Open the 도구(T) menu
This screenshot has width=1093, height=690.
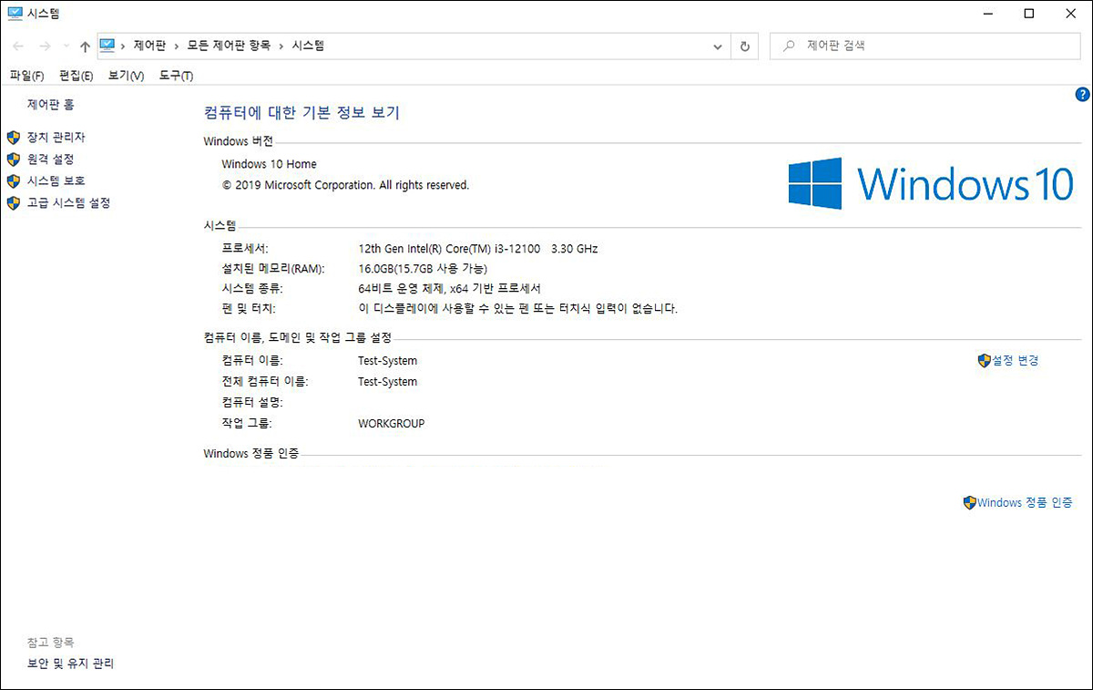pyautogui.click(x=176, y=76)
